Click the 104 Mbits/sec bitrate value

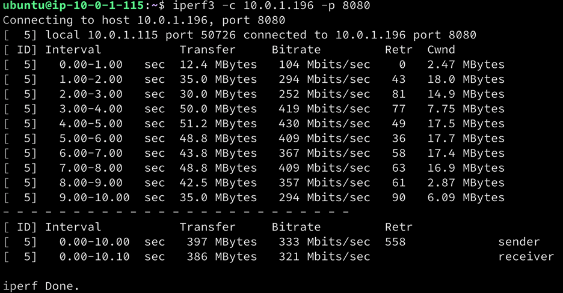tap(324, 65)
